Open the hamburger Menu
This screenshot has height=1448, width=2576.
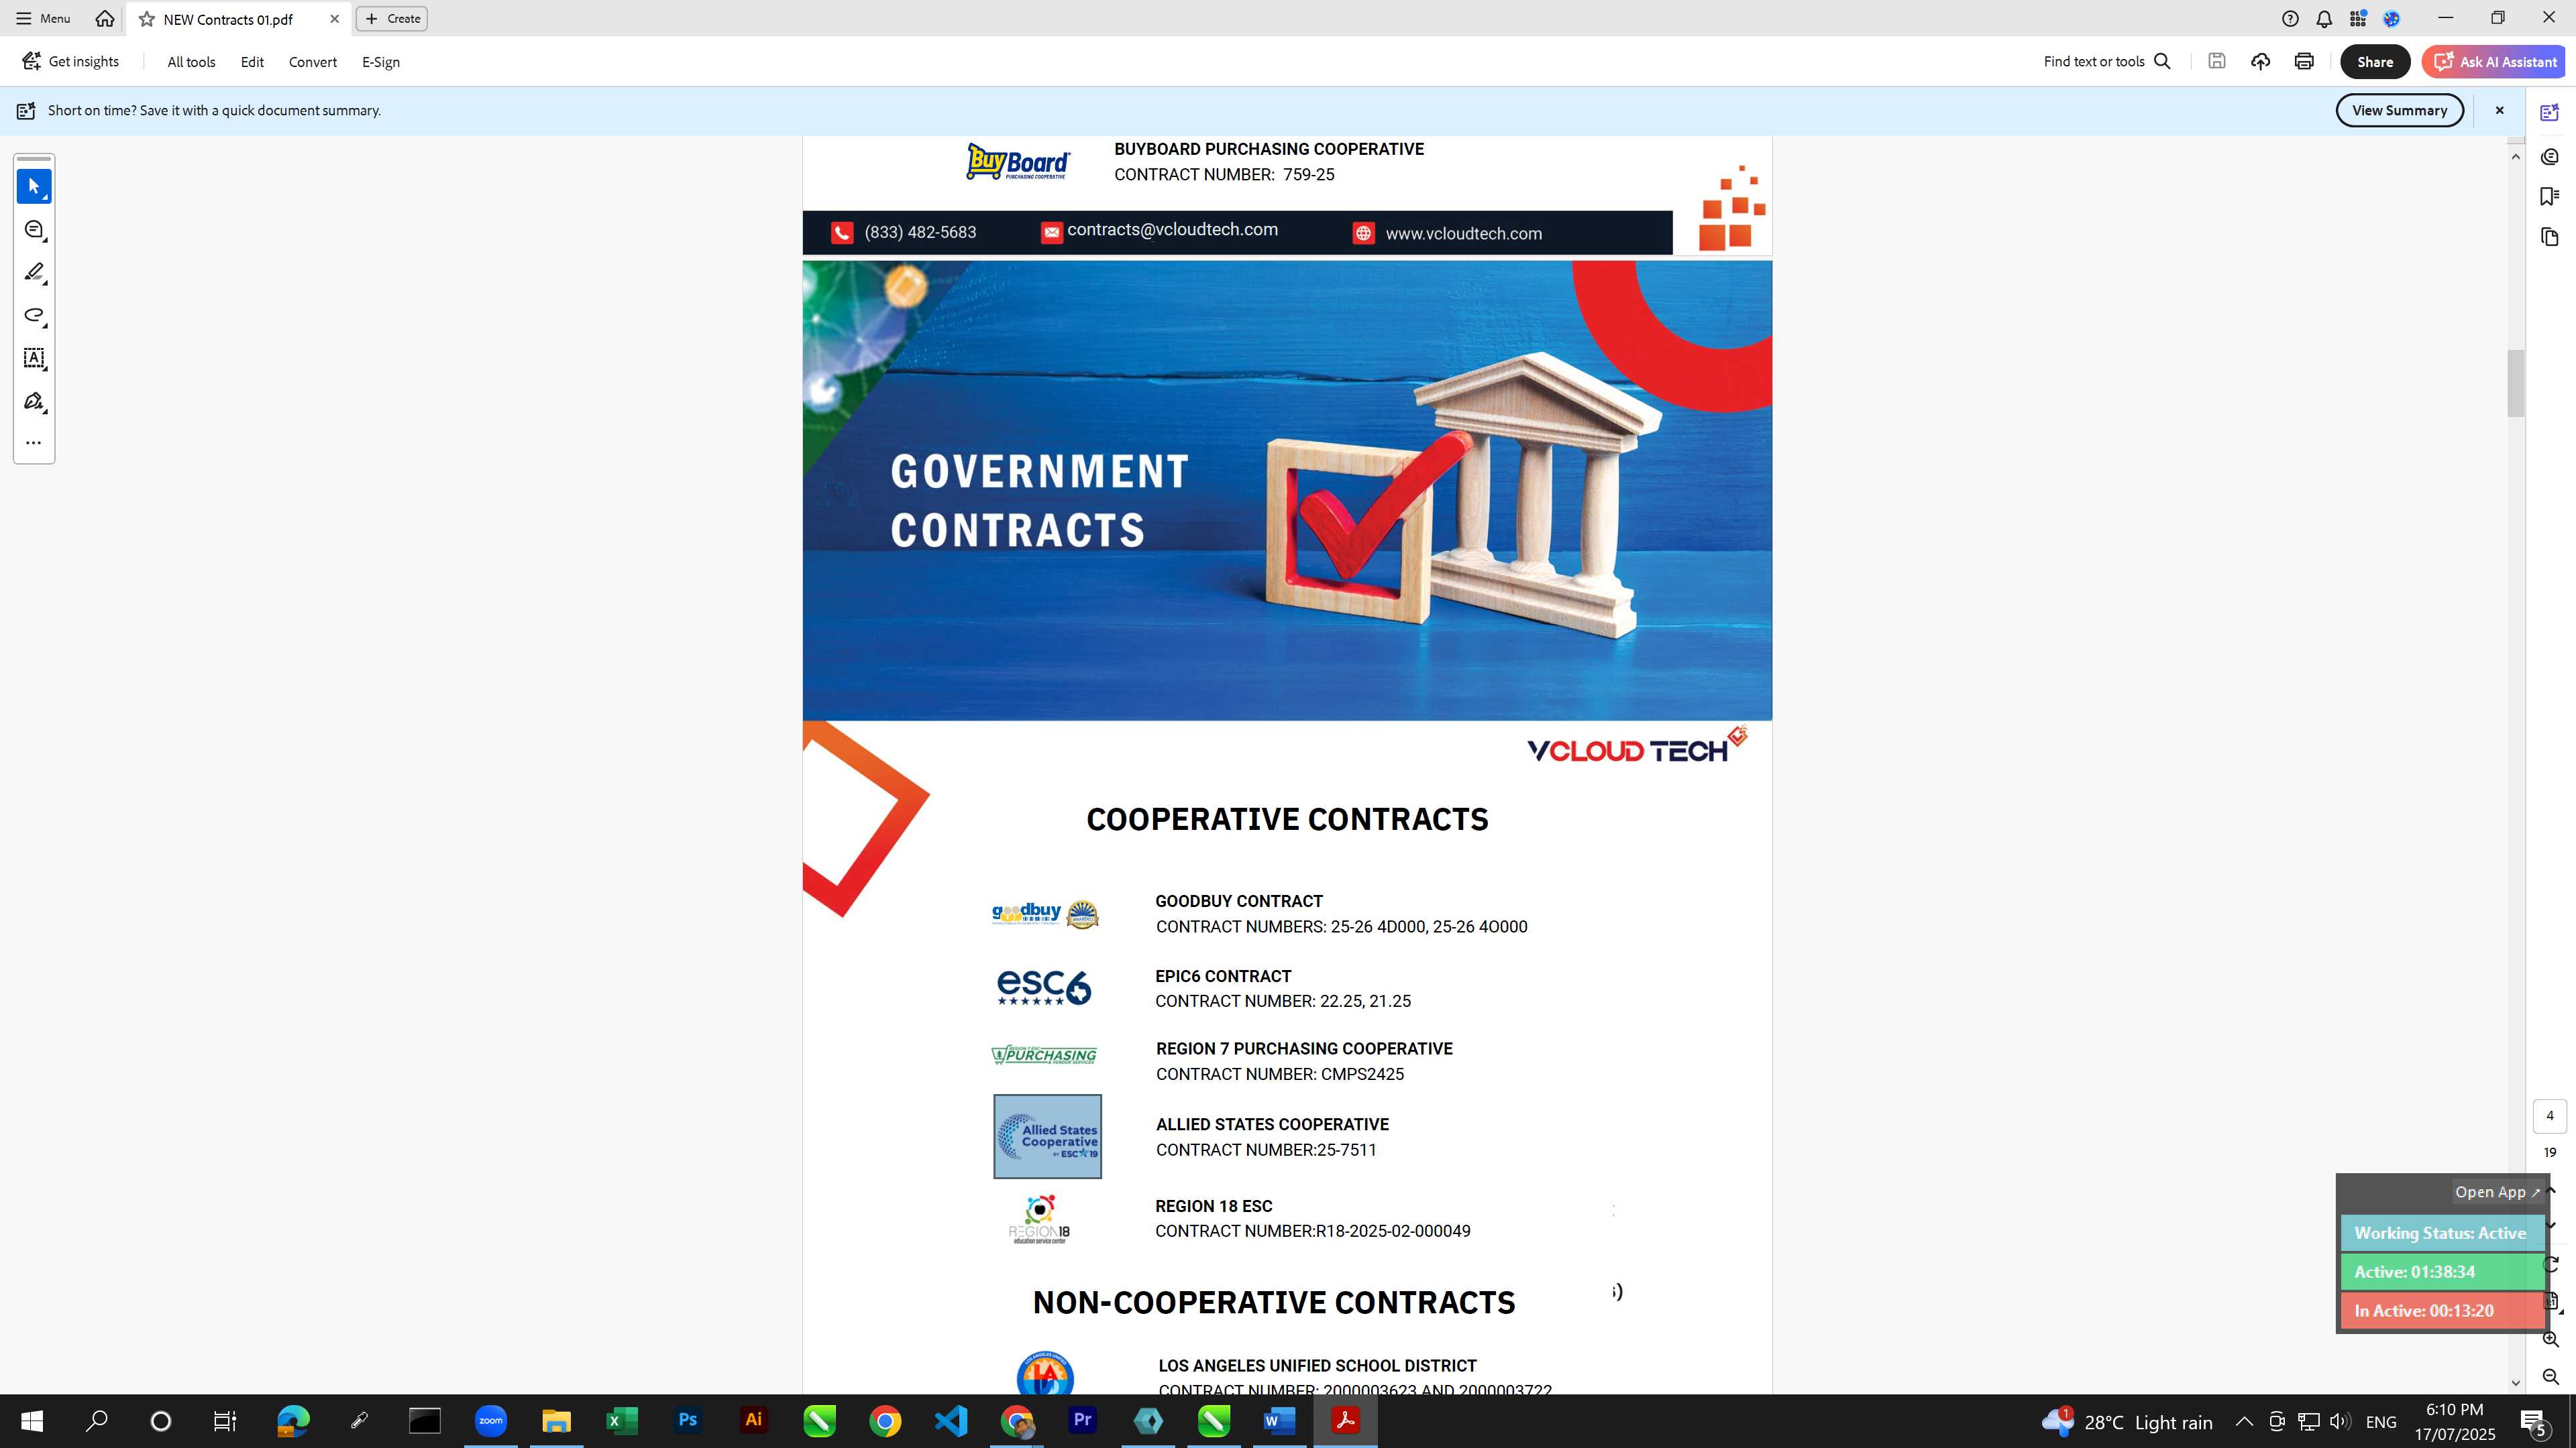[43, 18]
